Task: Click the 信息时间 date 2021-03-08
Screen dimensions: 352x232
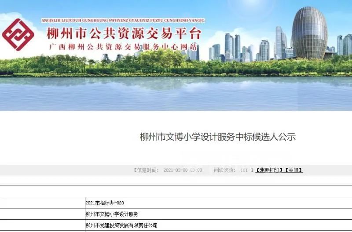Action: [182, 170]
